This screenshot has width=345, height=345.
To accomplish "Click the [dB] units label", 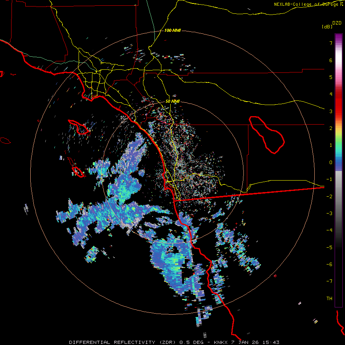I will tap(327, 26).
